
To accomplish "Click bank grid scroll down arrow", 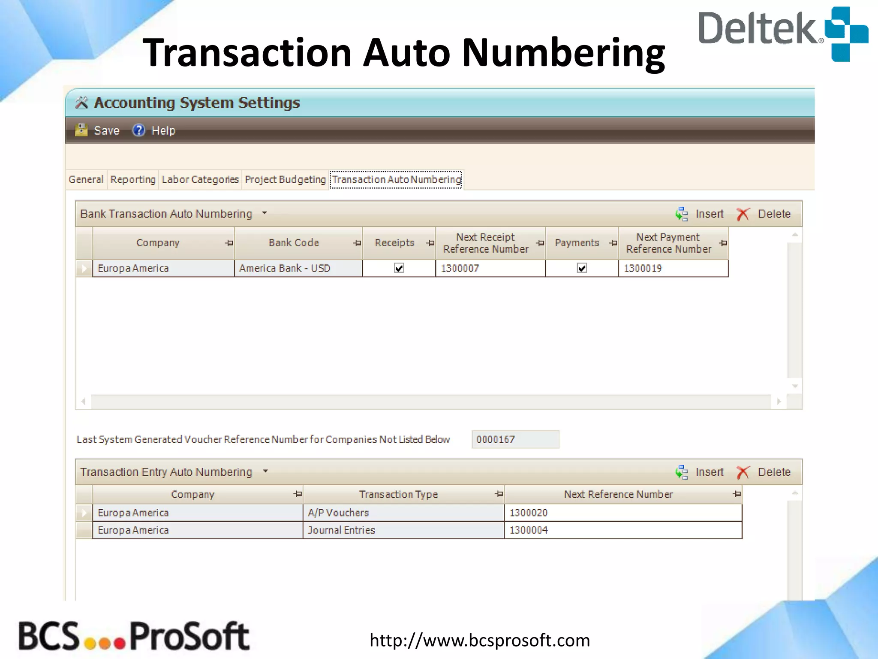I will click(x=795, y=386).
